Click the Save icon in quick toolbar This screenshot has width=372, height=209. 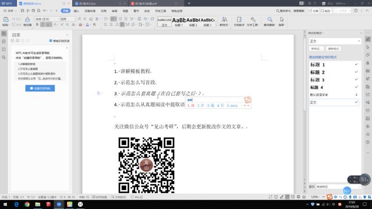pos(22,10)
